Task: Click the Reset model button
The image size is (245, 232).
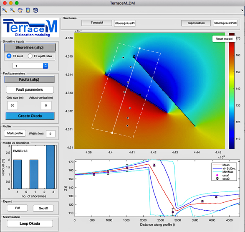Action: coord(224,39)
